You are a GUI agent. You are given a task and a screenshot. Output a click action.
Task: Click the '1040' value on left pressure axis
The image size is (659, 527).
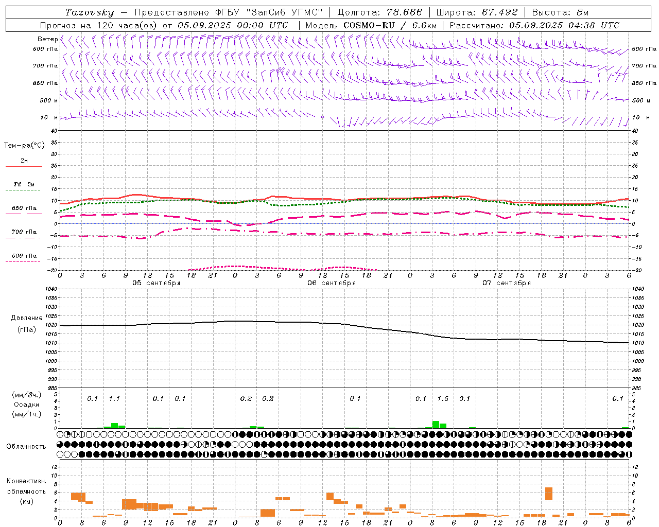point(50,289)
